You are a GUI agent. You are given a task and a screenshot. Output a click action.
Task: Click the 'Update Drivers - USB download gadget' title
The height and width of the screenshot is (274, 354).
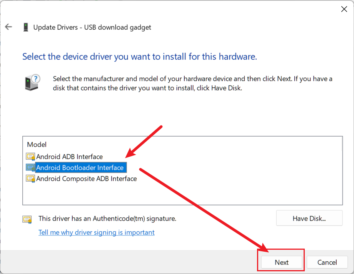pos(92,27)
